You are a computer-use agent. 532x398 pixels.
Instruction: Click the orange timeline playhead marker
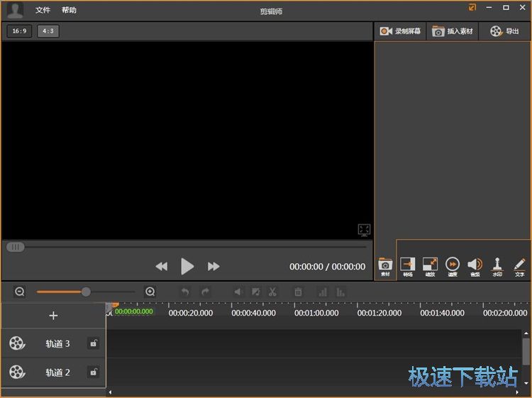pyautogui.click(x=115, y=305)
